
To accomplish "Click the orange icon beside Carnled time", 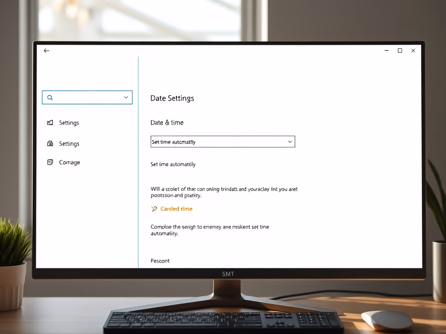I will pyautogui.click(x=154, y=209).
